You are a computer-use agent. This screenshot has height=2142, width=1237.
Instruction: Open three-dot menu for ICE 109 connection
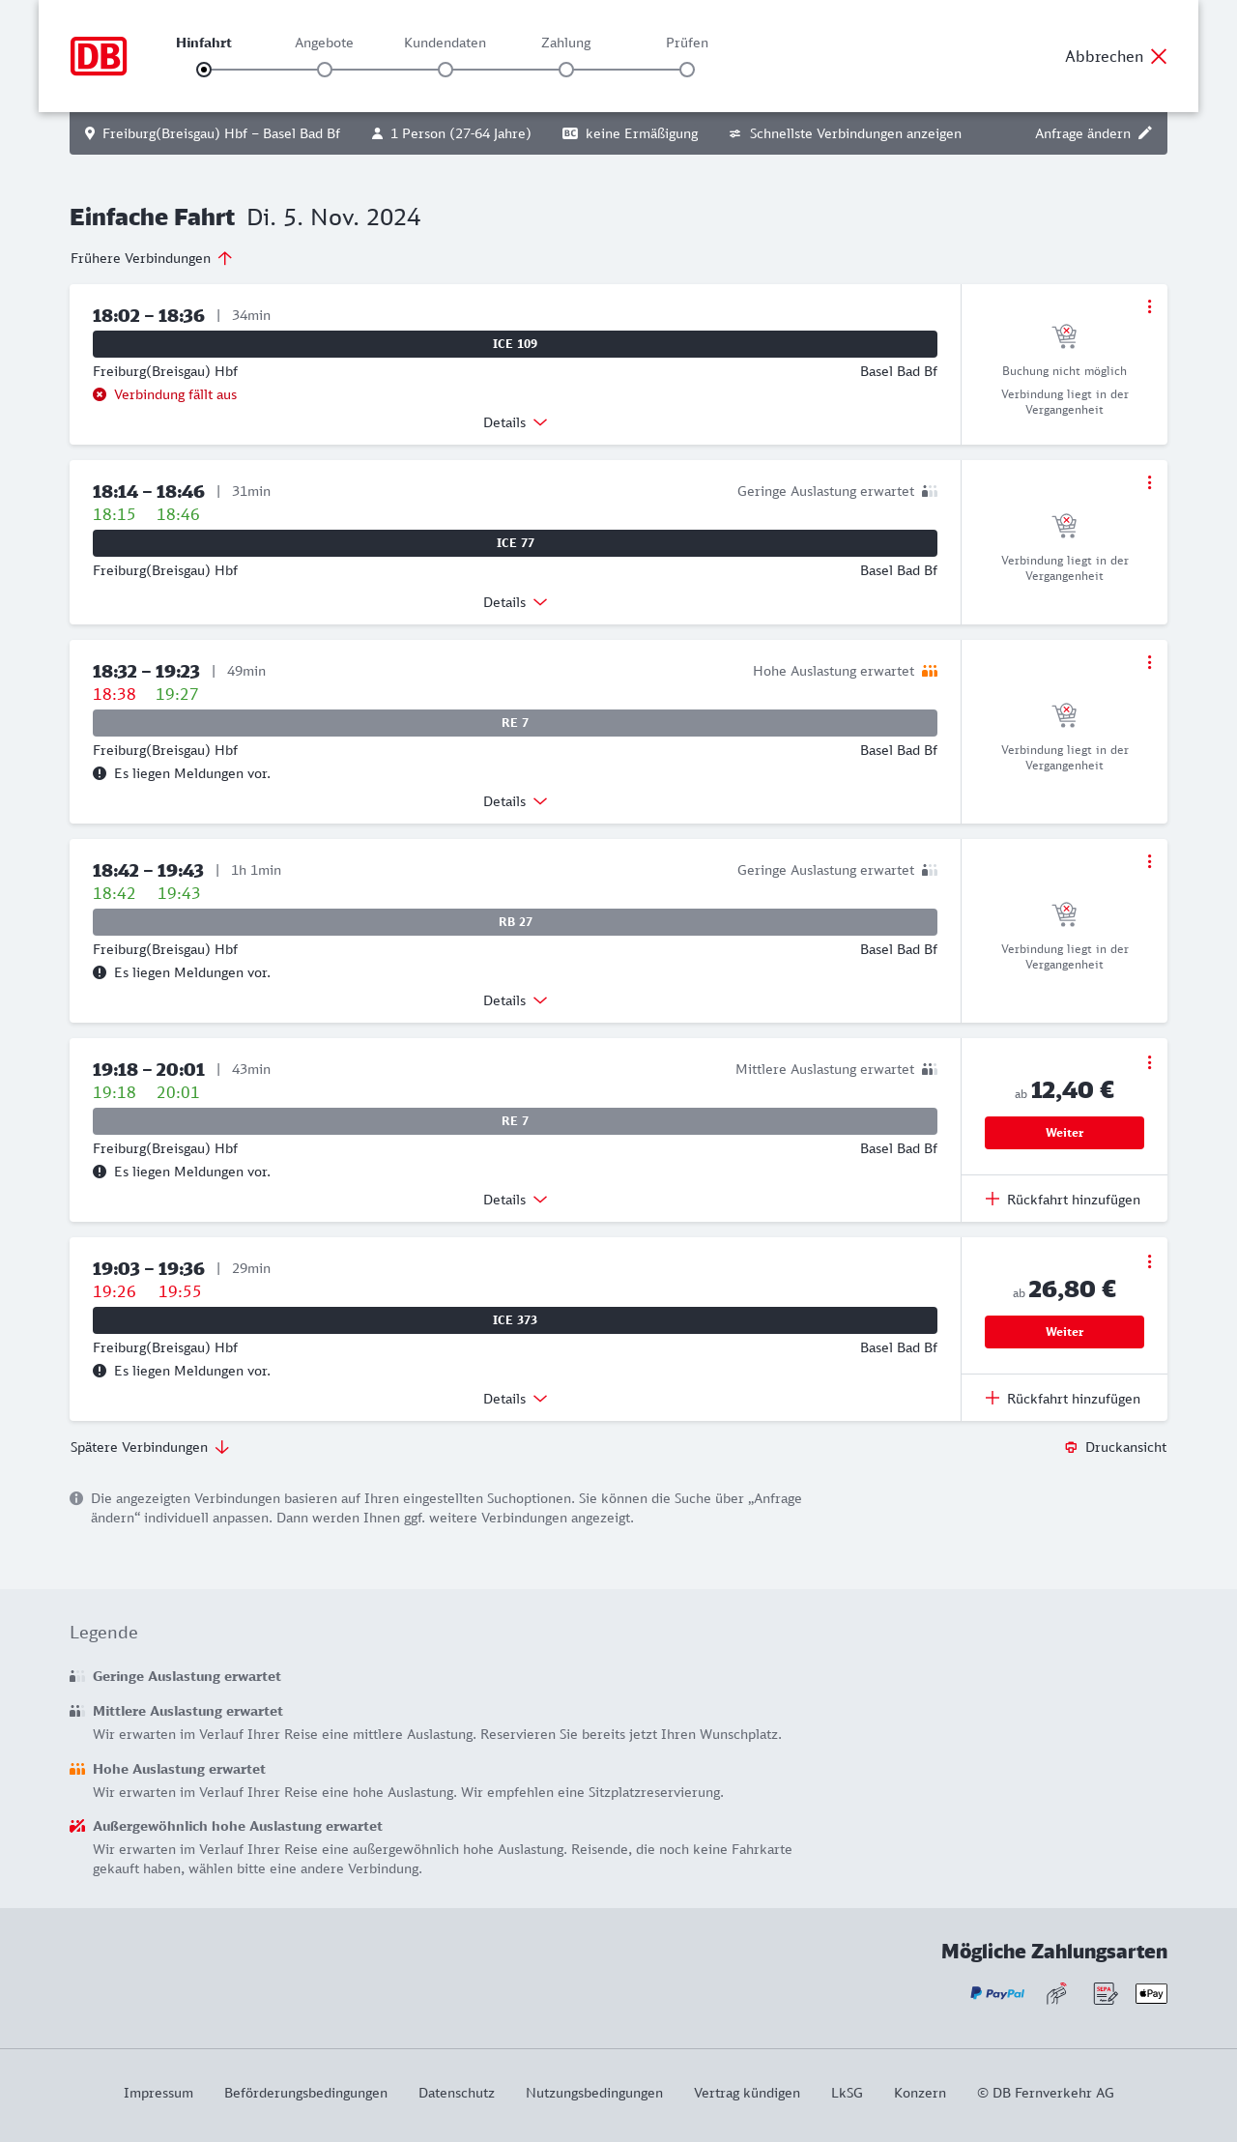(x=1149, y=306)
